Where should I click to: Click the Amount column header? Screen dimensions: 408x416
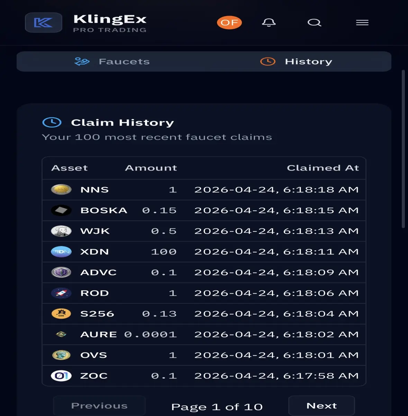pyautogui.click(x=151, y=168)
